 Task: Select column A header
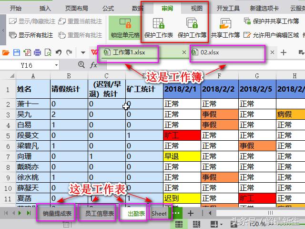33,76
